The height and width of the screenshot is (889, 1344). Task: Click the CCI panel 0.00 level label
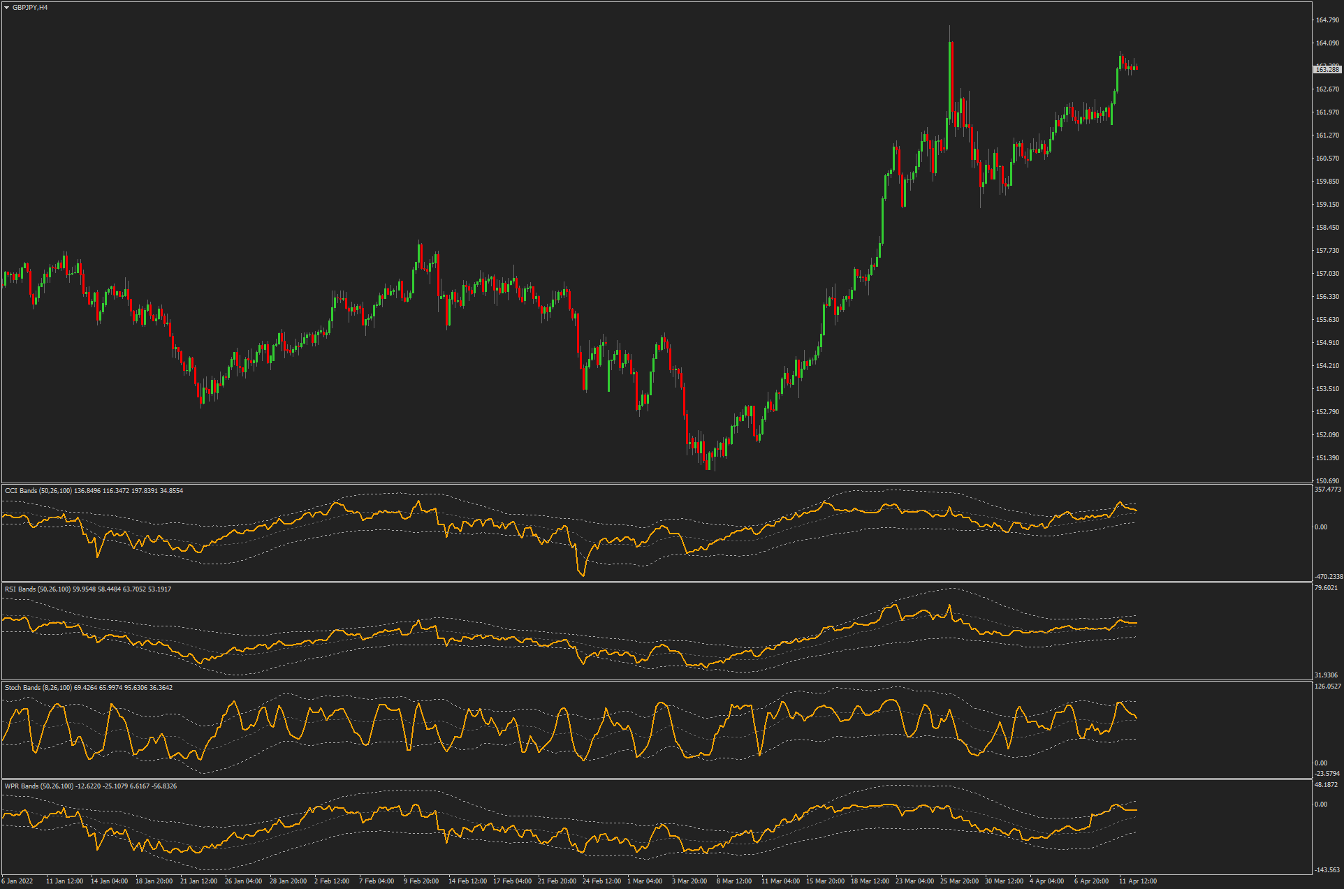pyautogui.click(x=1321, y=527)
